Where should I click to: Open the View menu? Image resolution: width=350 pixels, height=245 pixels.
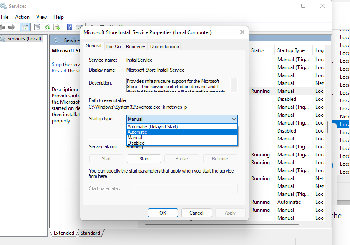click(41, 17)
